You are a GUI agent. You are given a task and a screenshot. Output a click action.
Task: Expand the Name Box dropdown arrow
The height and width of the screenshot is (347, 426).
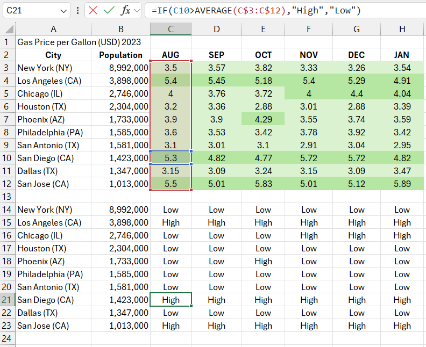coord(63,11)
